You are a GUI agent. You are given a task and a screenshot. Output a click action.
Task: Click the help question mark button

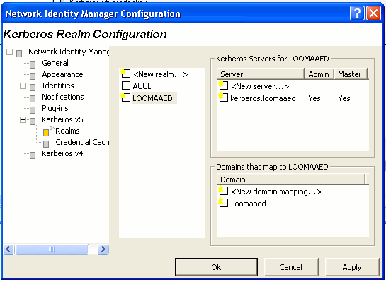357,13
